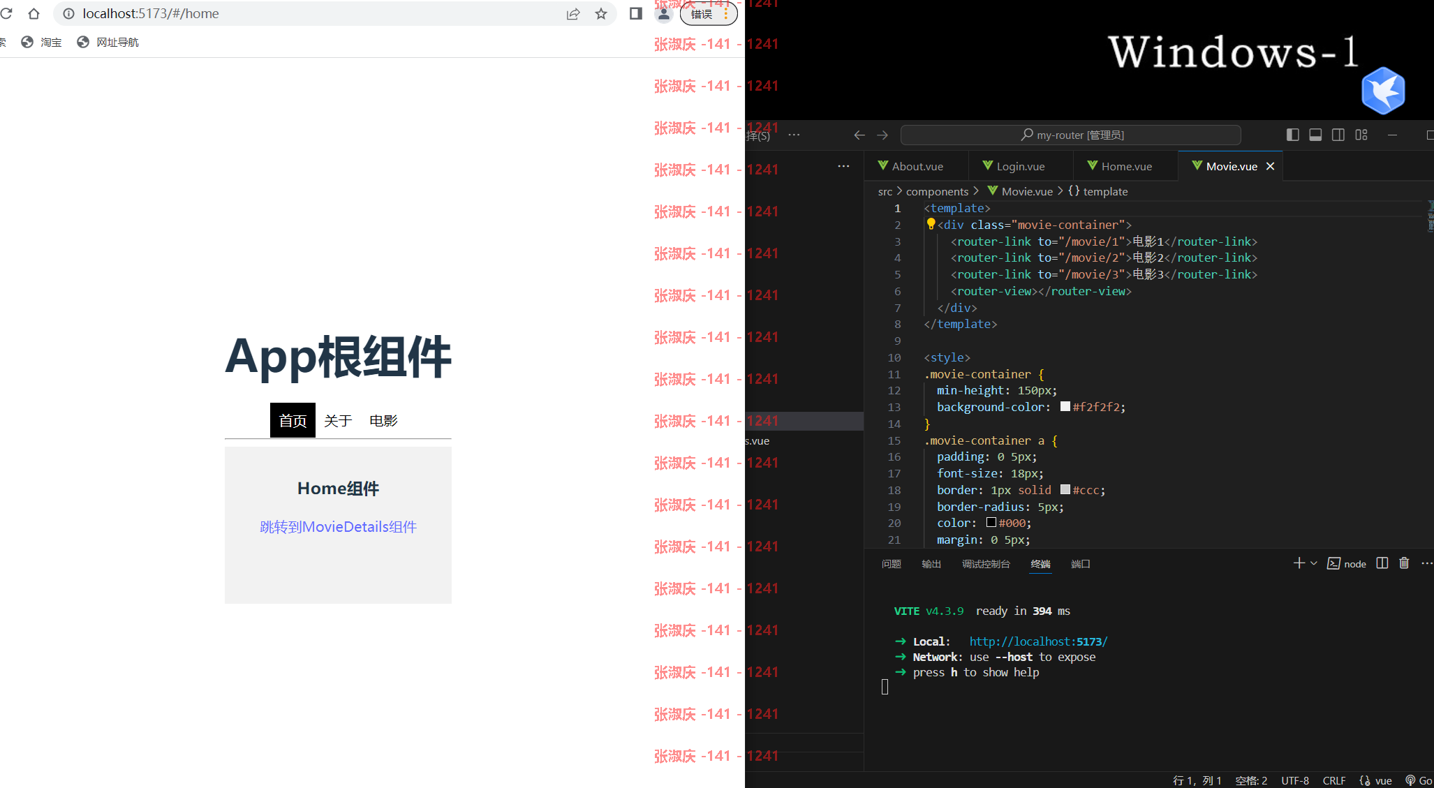The height and width of the screenshot is (788, 1434).
Task: Open the customize layout icon
Action: (x=1361, y=135)
